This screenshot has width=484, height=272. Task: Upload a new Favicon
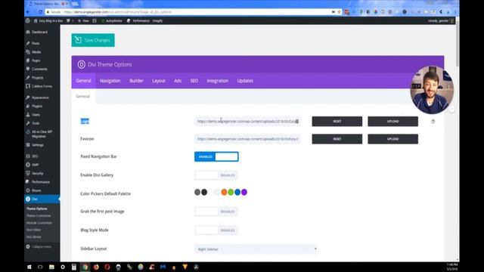393,139
